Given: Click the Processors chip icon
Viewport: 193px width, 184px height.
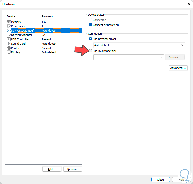Looking at the screenshot, I should pyautogui.click(x=8, y=26).
